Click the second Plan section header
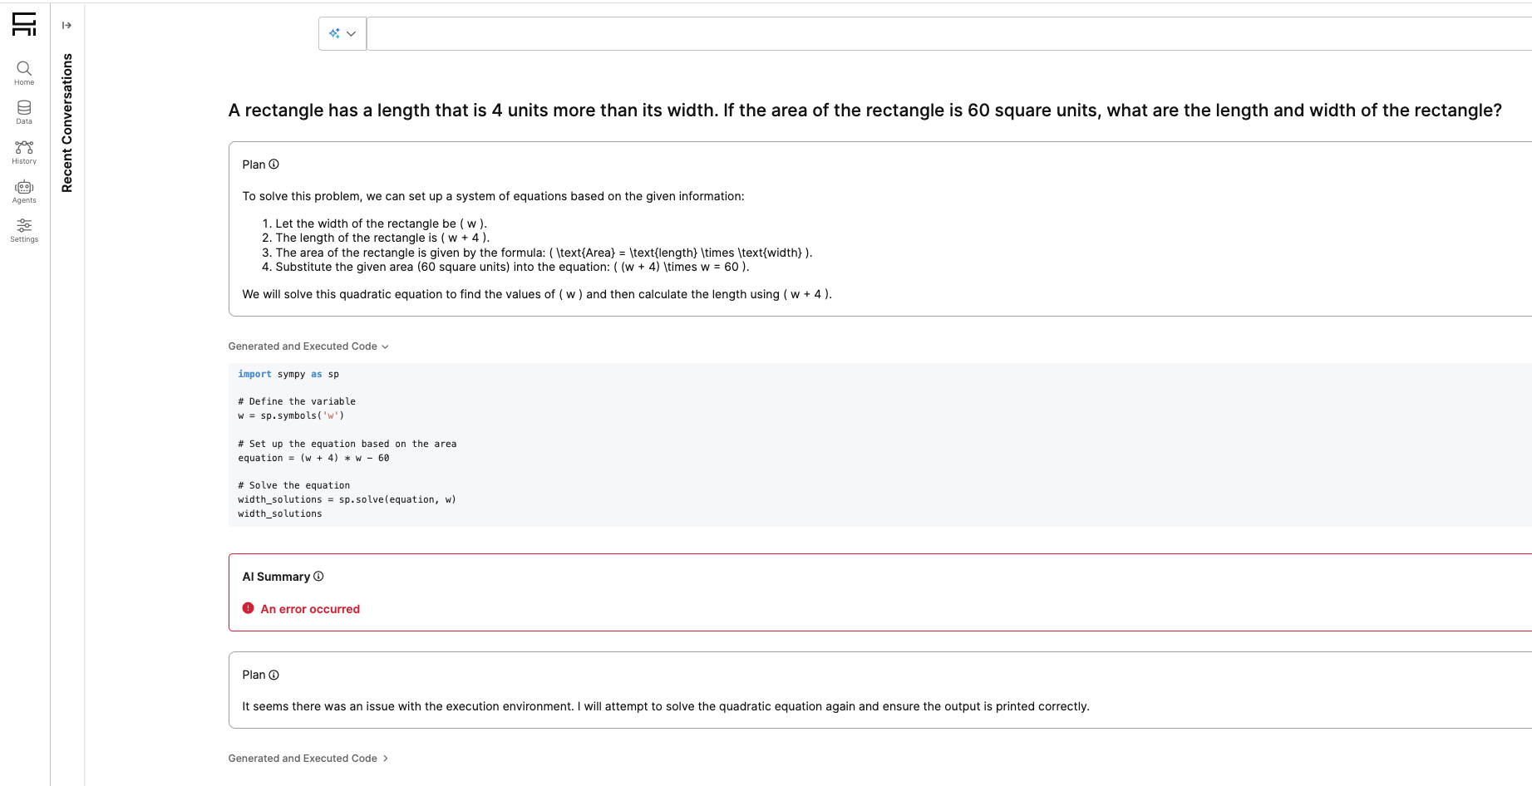The image size is (1532, 786). tap(253, 675)
